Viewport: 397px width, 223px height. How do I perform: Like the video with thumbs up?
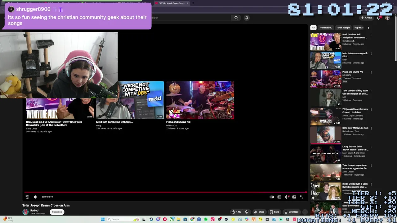coord(236,212)
